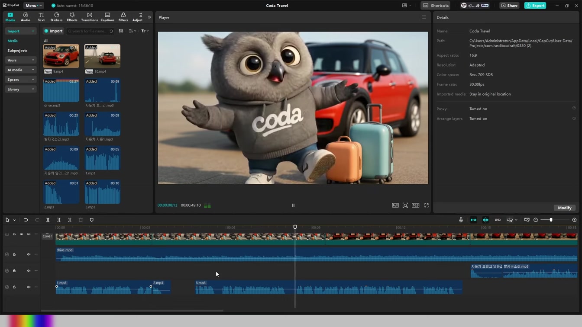Open the player panel menu
Screen dimensions: 582x327
click(424, 17)
